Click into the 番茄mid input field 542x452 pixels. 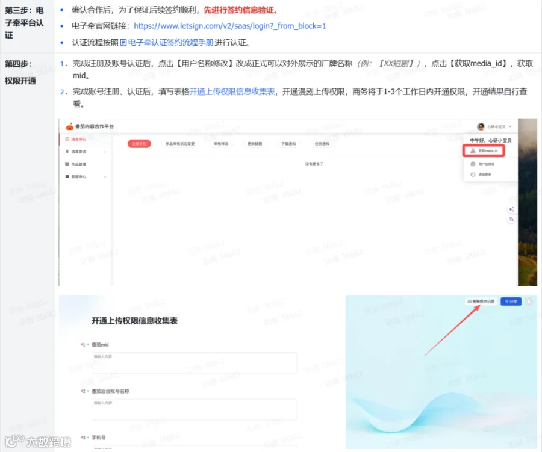click(x=194, y=363)
